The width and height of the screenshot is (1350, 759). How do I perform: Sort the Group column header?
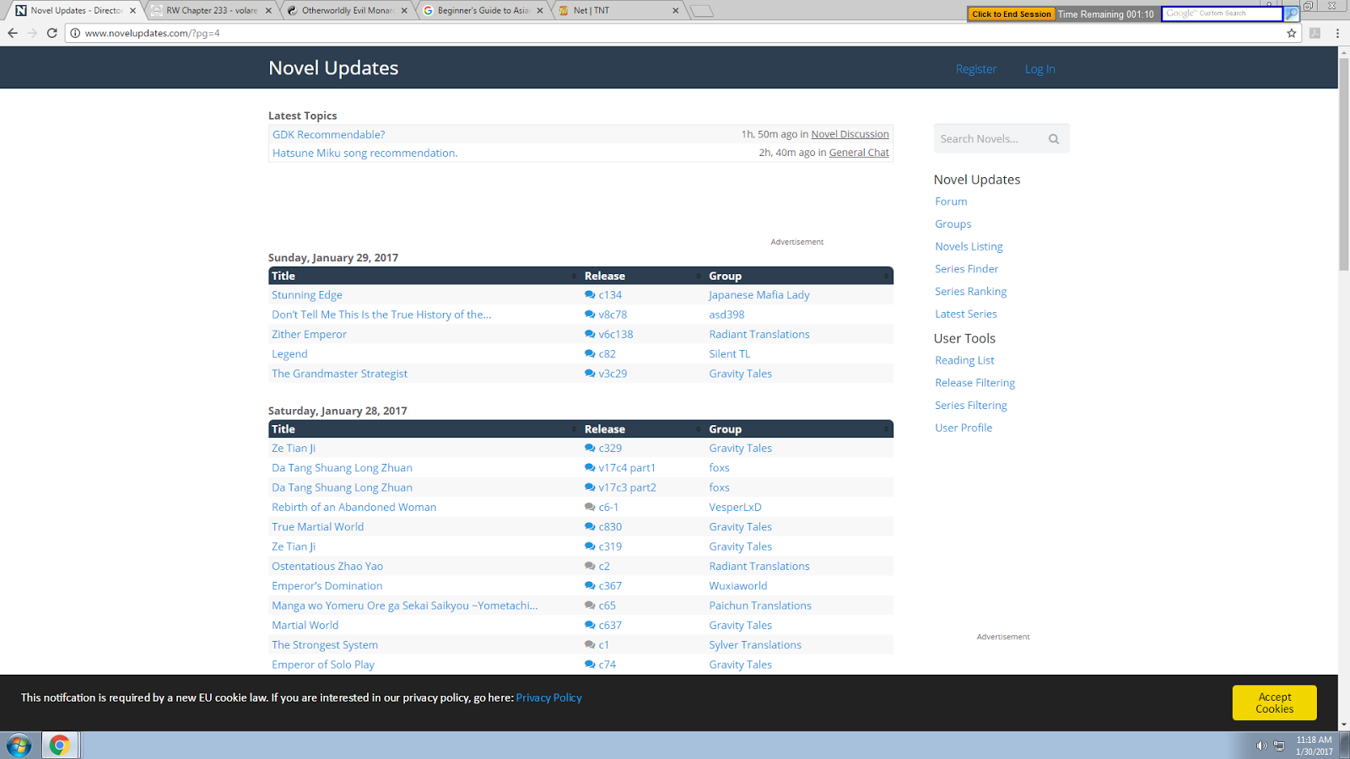click(886, 275)
